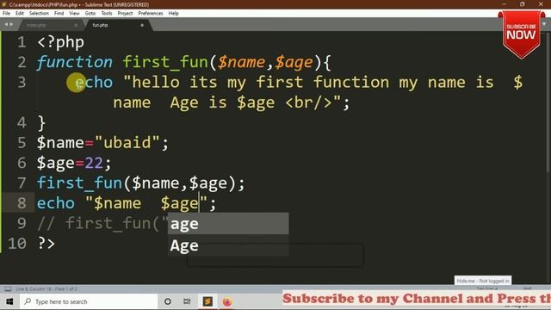Click the number 22 on line 6
This screenshot has height=310, width=551.
pos(94,163)
